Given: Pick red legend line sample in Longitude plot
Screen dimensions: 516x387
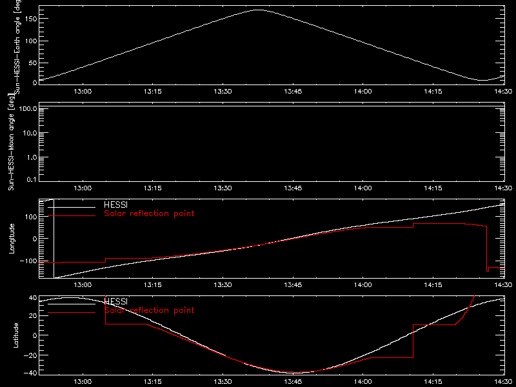Looking at the screenshot, I should point(72,216).
